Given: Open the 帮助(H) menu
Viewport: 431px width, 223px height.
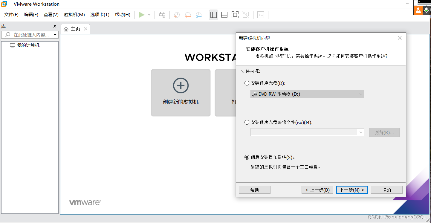Looking at the screenshot, I should point(123,15).
